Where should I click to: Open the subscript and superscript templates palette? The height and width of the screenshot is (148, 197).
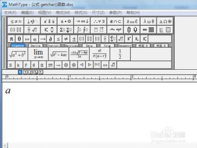(x=49, y=30)
